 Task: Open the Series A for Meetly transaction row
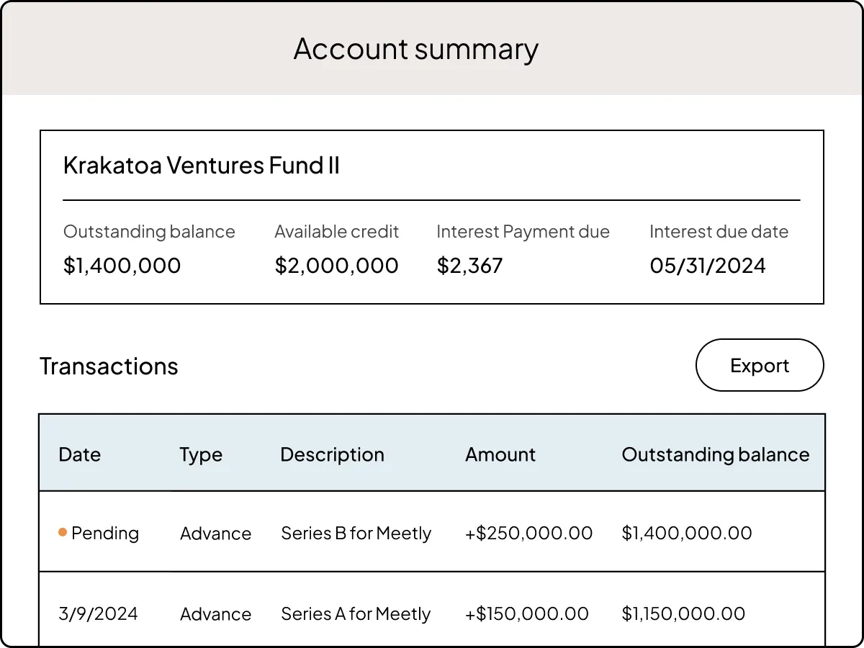point(356,613)
